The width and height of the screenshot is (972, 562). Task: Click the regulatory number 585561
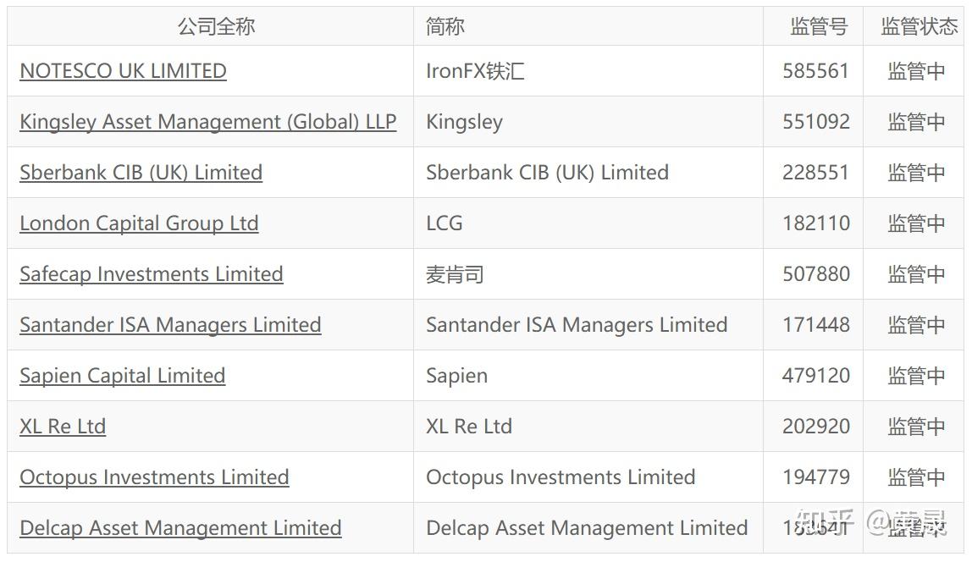click(815, 71)
